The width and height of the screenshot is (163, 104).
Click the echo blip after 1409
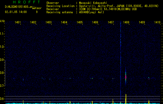(x=149, y=78)
